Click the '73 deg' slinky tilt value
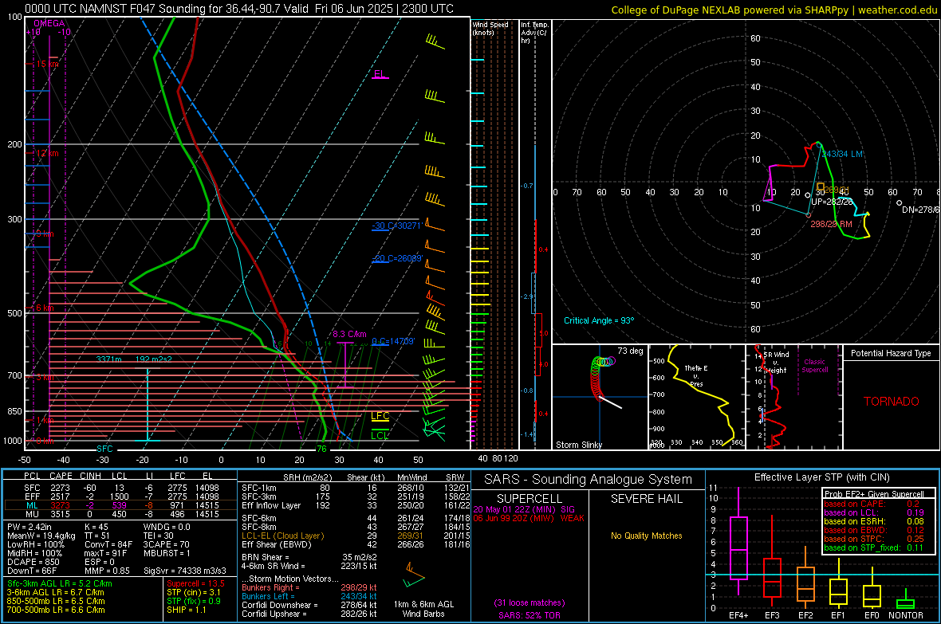Viewport: 941px width, 624px height. click(x=630, y=351)
